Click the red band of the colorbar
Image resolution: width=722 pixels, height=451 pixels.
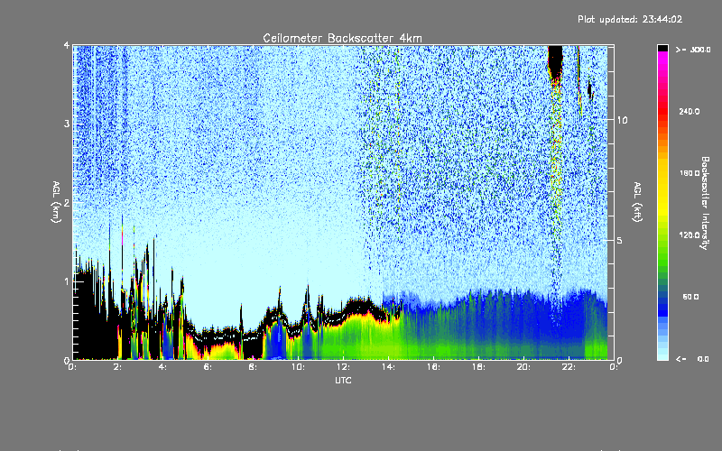662,112
